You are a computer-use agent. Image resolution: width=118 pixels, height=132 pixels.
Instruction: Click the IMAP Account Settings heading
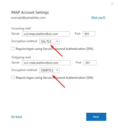(30, 12)
